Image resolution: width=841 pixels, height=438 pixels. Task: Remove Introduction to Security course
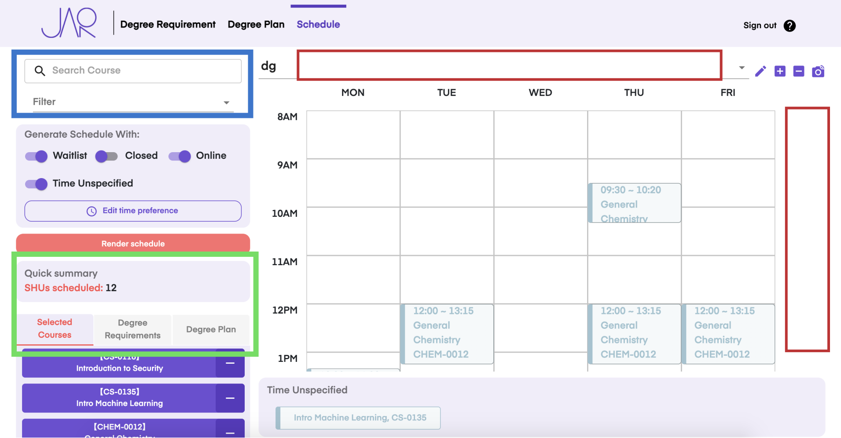230,364
